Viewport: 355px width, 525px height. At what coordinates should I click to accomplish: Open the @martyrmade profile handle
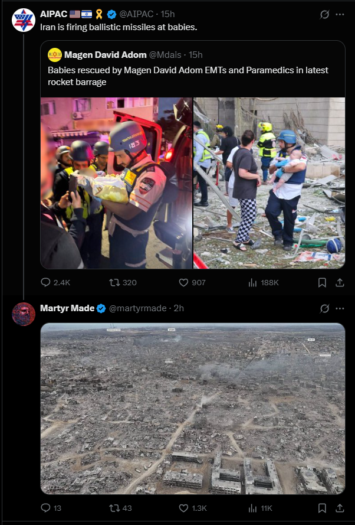pos(138,308)
